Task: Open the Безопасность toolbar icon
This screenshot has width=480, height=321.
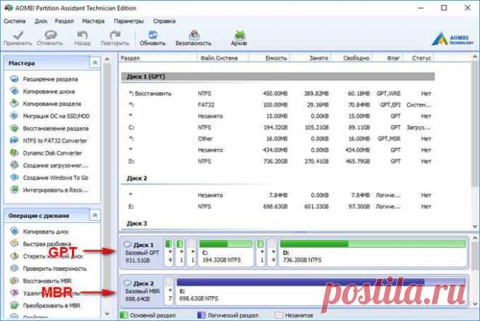Action: 193,35
